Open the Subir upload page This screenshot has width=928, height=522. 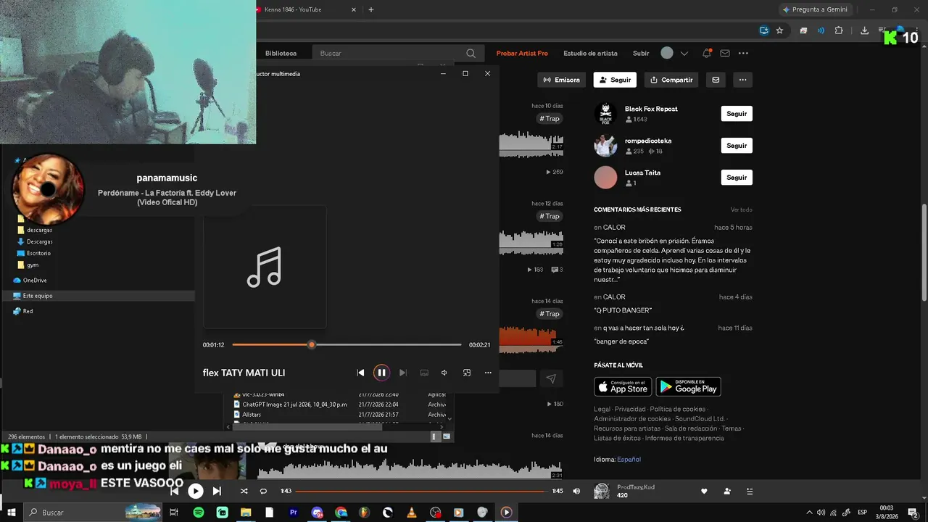click(x=641, y=53)
